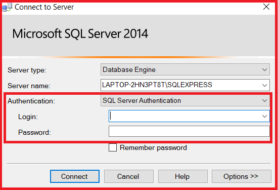Open Help for Connect to Server
Viewport: 278px width, 190px height.
click(183, 176)
